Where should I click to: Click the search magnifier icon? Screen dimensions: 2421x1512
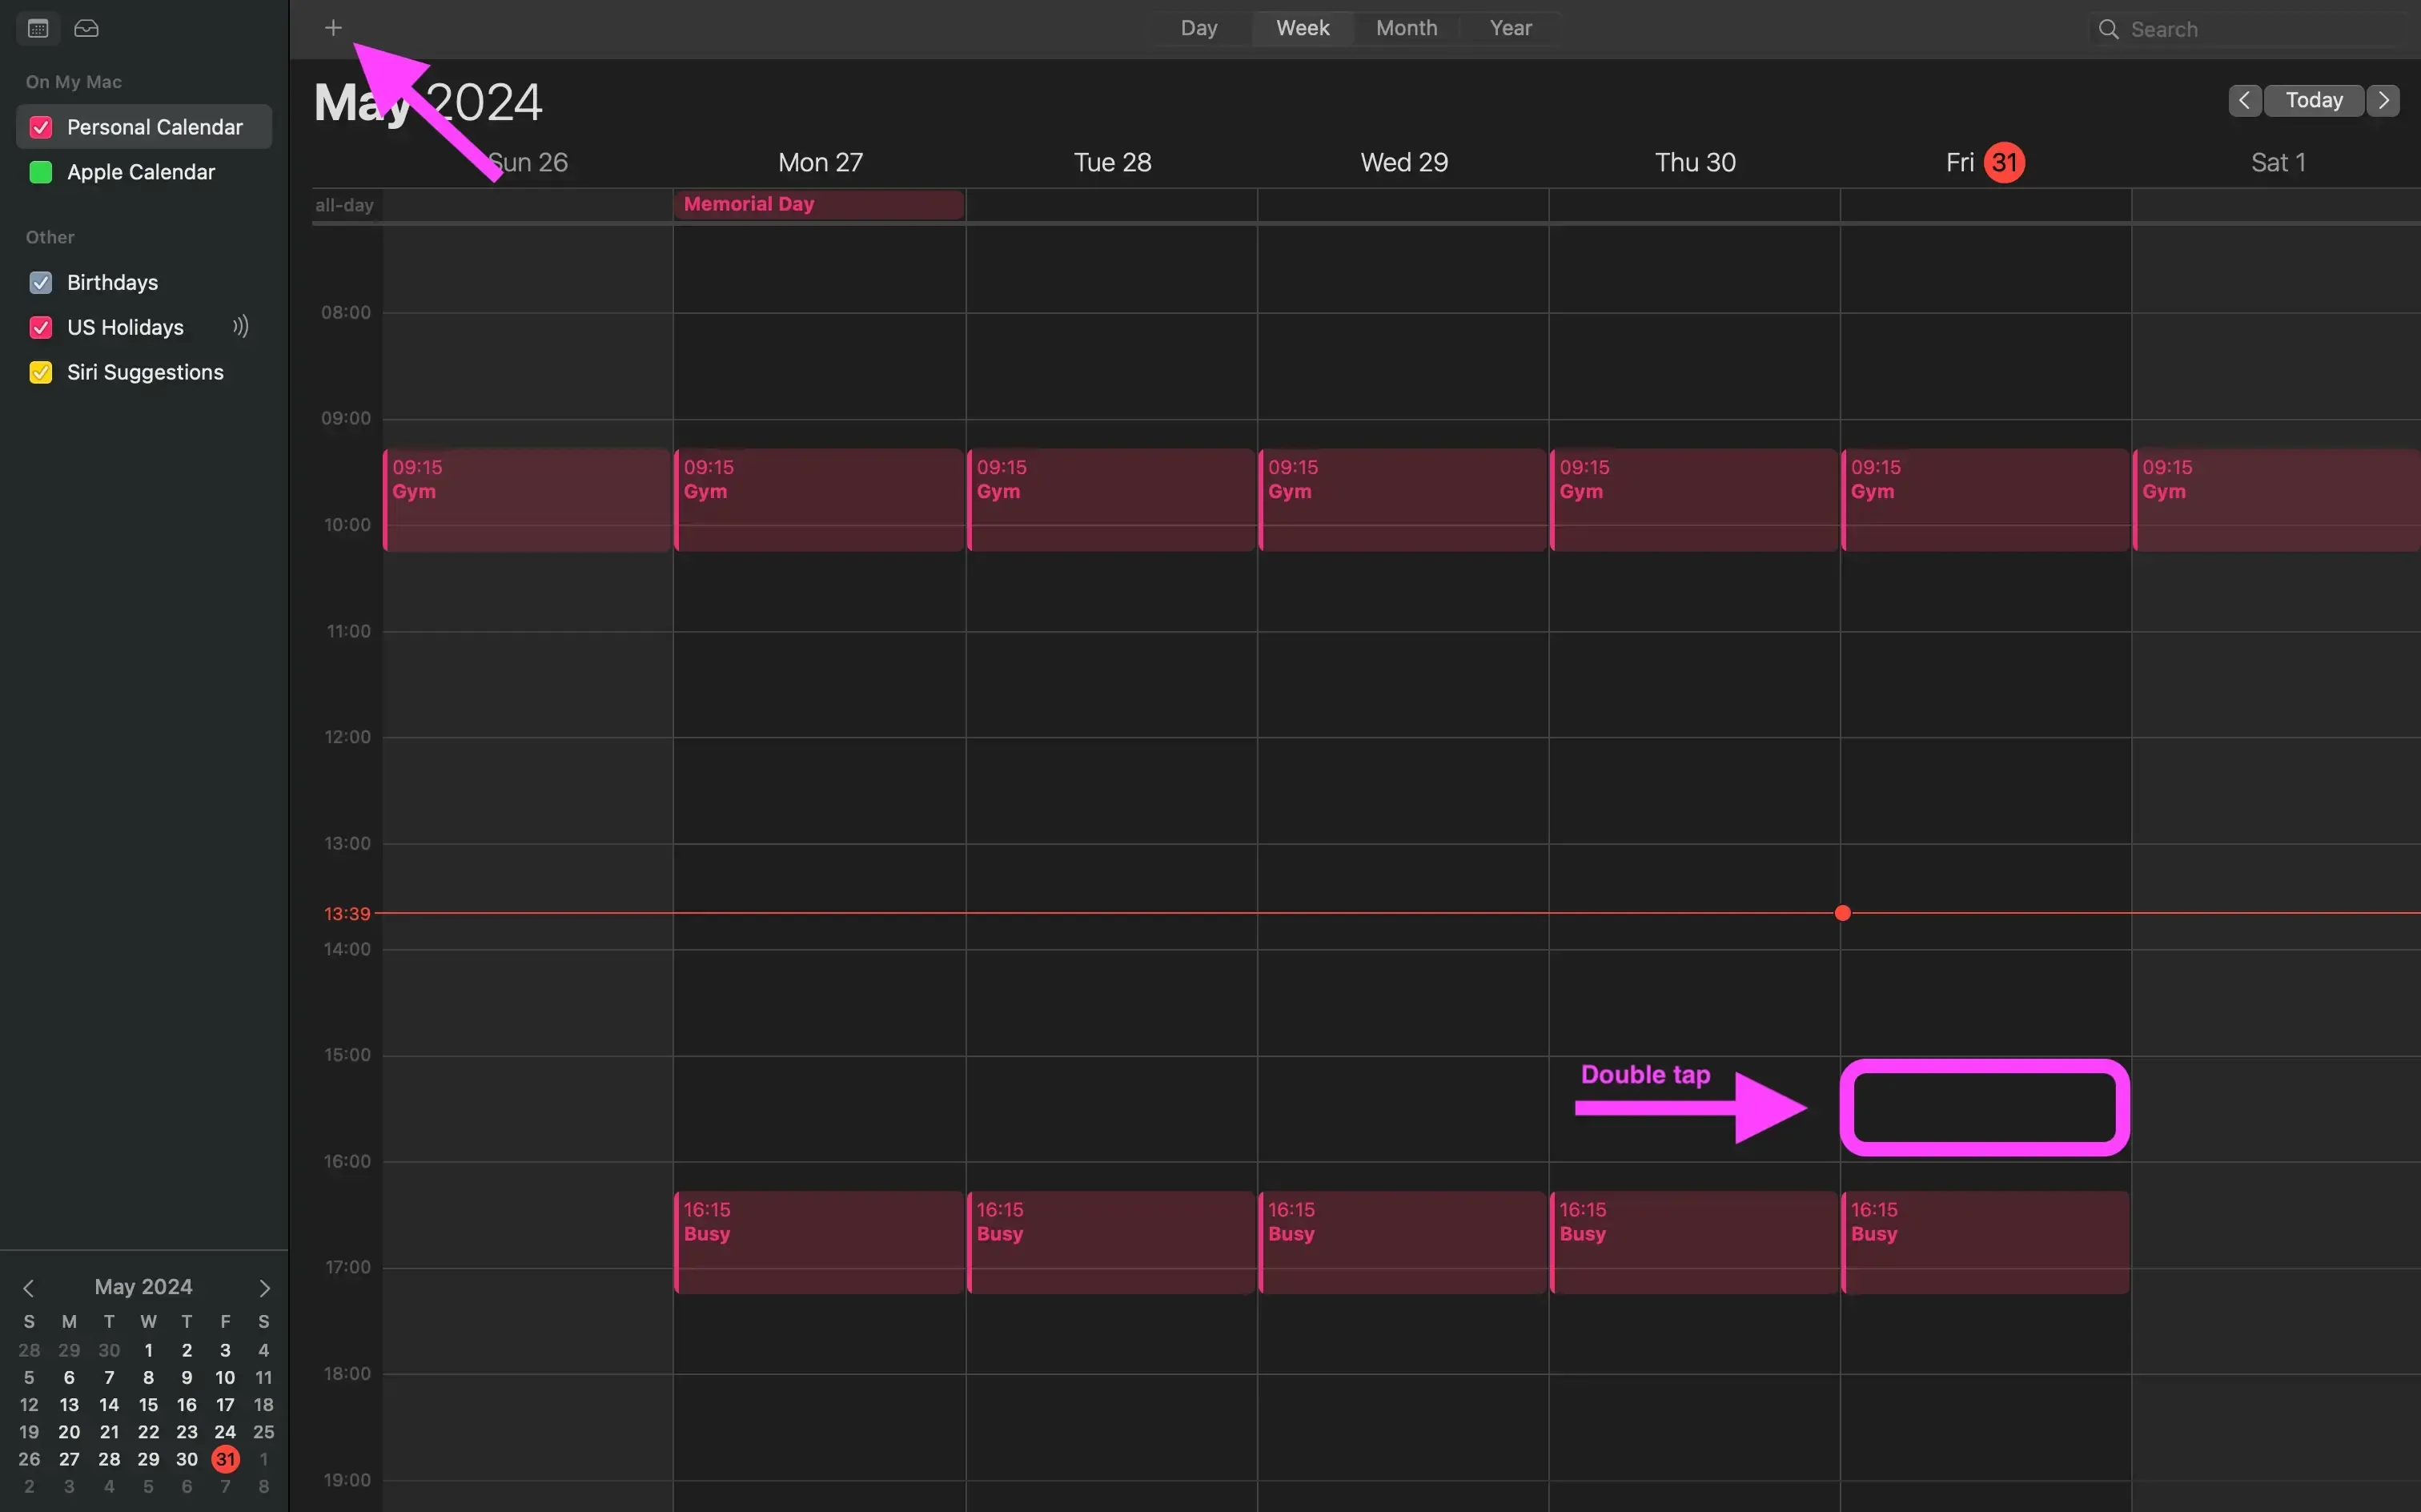coord(2109,29)
